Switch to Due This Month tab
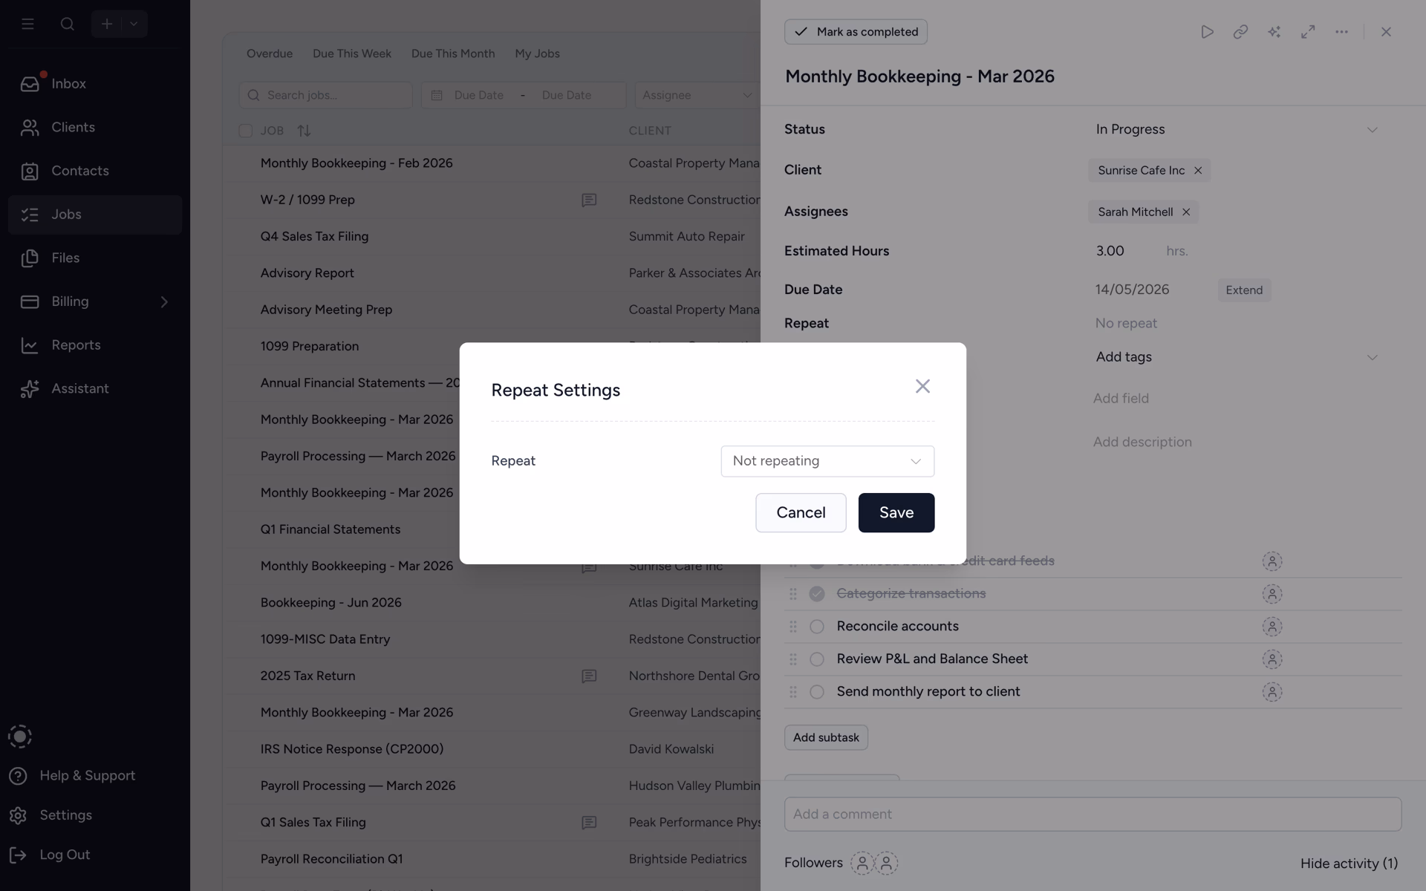 click(453, 53)
